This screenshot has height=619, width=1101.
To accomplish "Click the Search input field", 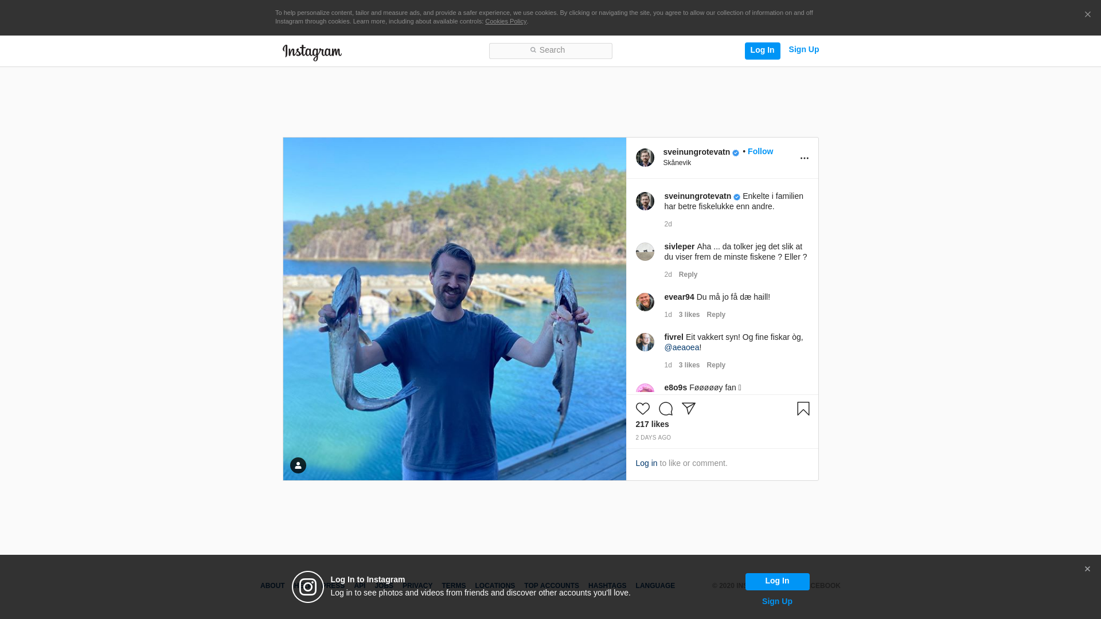I will coord(550,51).
